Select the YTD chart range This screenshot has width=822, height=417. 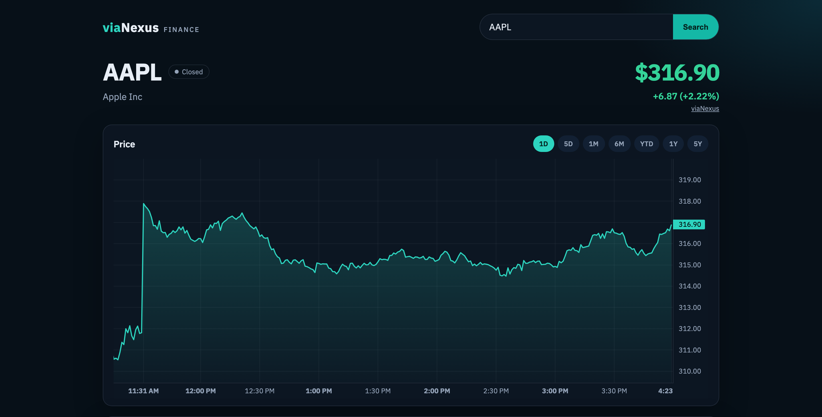point(646,144)
